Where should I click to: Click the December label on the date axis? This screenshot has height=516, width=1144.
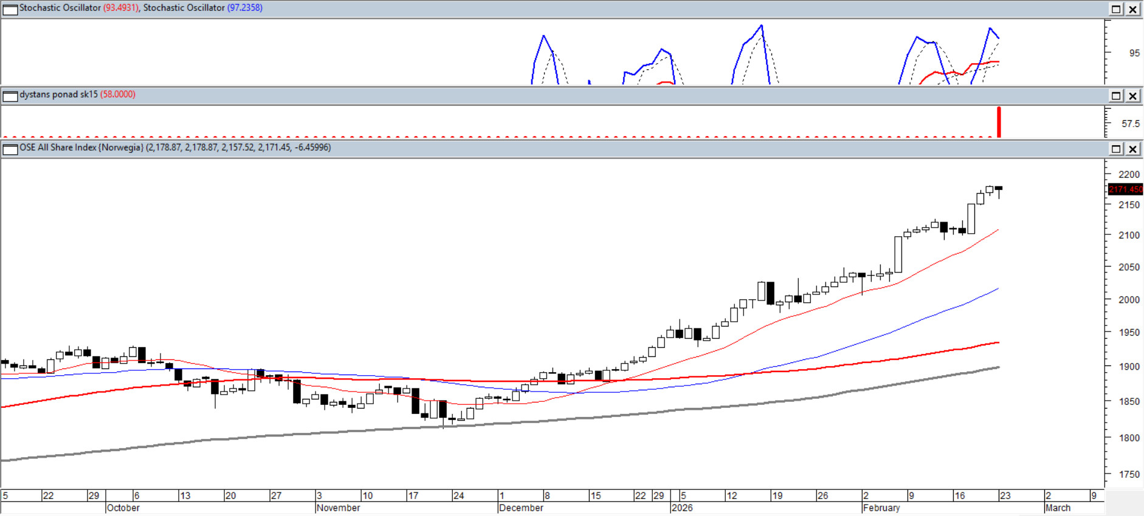coord(521,508)
